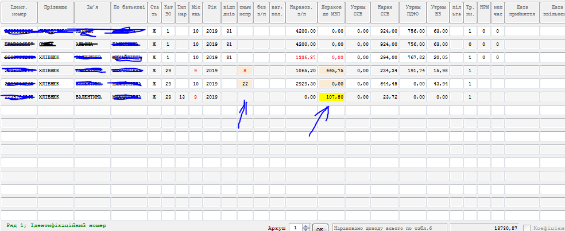
Task: Select the ВАЛЕНТИНА name cell in last row
Action: click(91, 97)
